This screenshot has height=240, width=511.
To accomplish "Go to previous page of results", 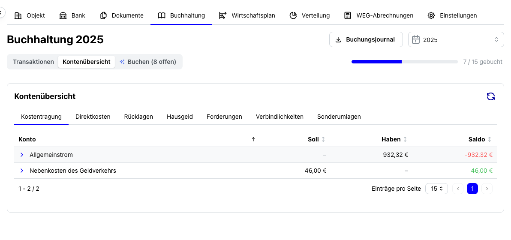I will [x=458, y=189].
